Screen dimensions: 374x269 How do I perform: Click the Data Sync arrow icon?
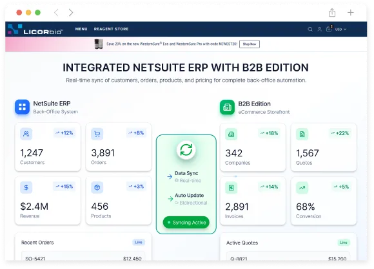(170, 176)
